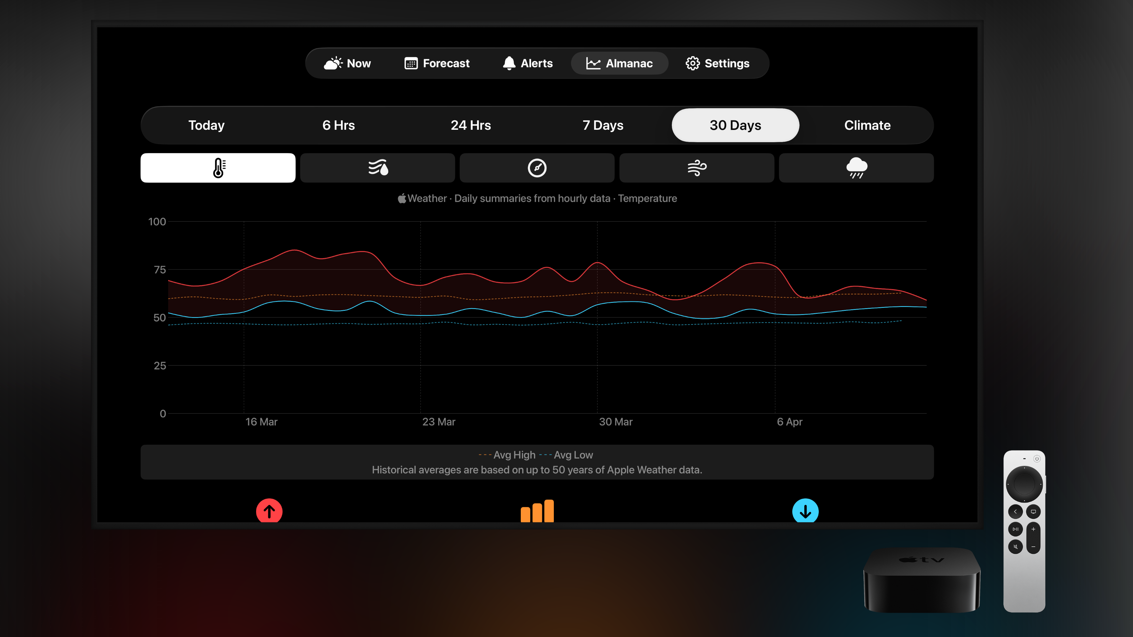Select the pressure gauge icon

pyautogui.click(x=537, y=168)
